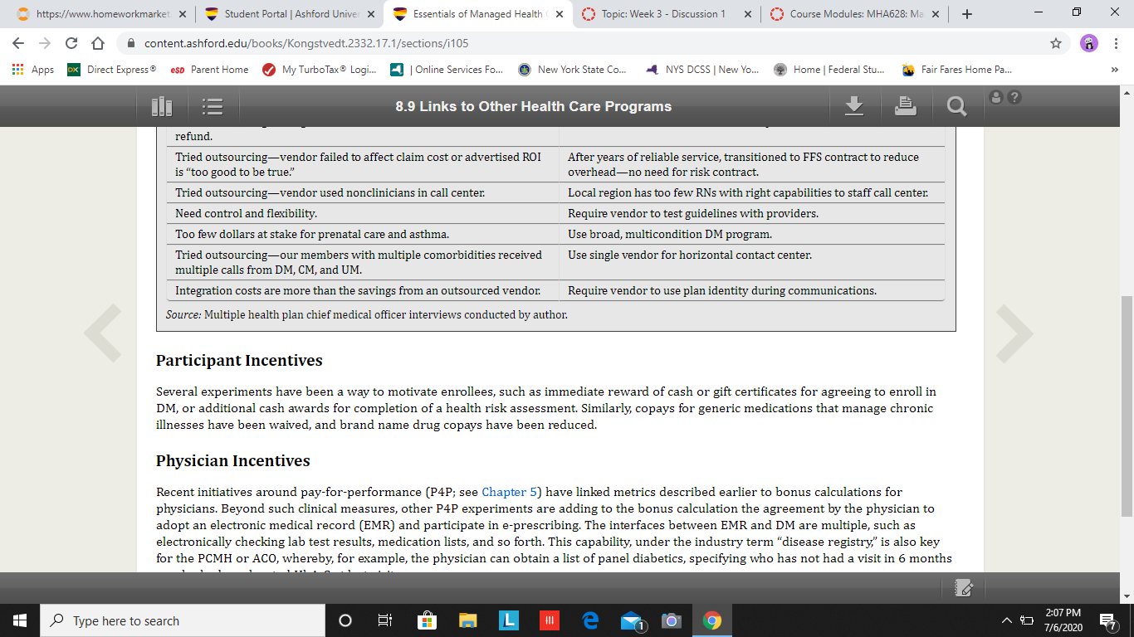This screenshot has height=637, width=1134.
Task: Expand the hidden bookmarks overflow chevron
Action: (1114, 70)
